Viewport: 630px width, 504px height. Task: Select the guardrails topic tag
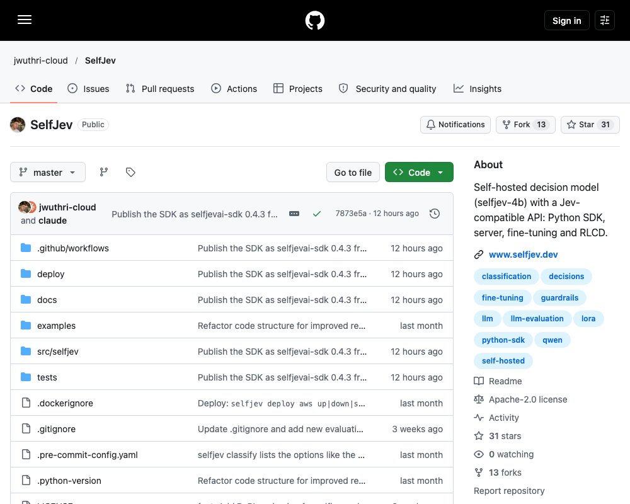559,298
